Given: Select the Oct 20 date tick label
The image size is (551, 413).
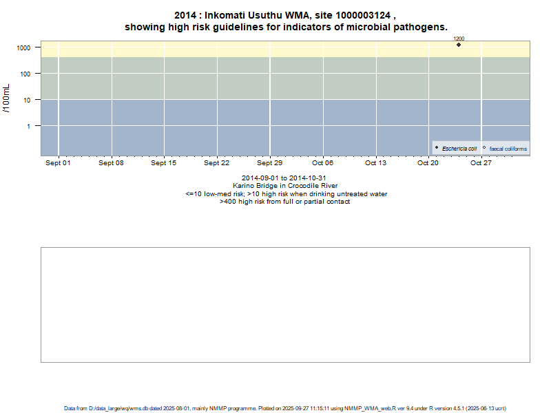Looking at the screenshot, I should point(428,163).
